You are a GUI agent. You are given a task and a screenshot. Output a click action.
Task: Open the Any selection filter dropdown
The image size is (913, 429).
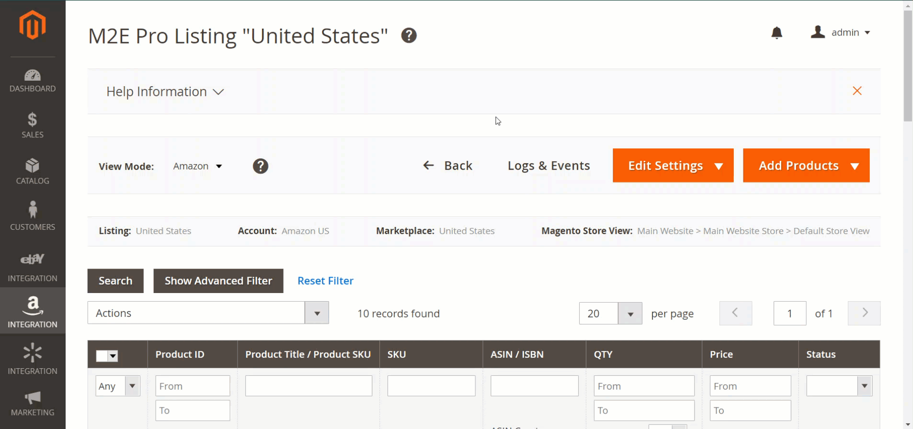point(117,386)
